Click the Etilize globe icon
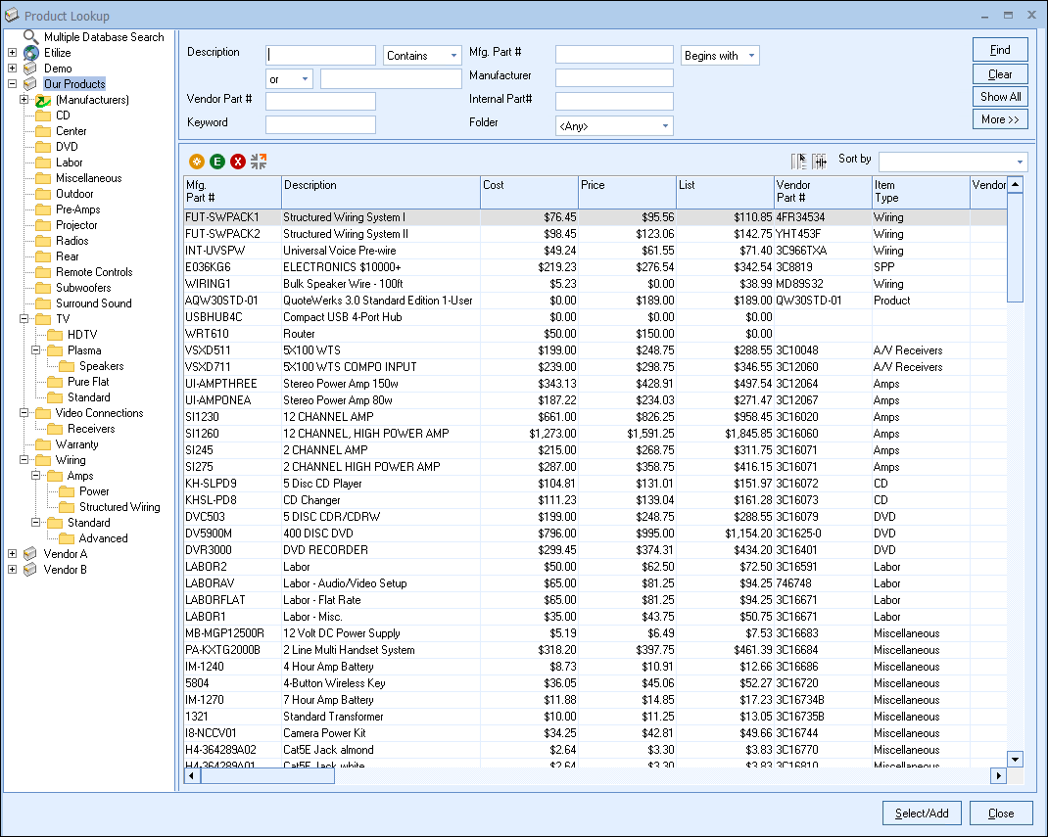The image size is (1048, 837). pos(31,53)
